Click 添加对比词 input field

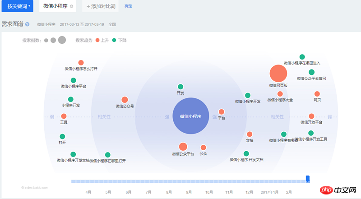coord(100,6)
